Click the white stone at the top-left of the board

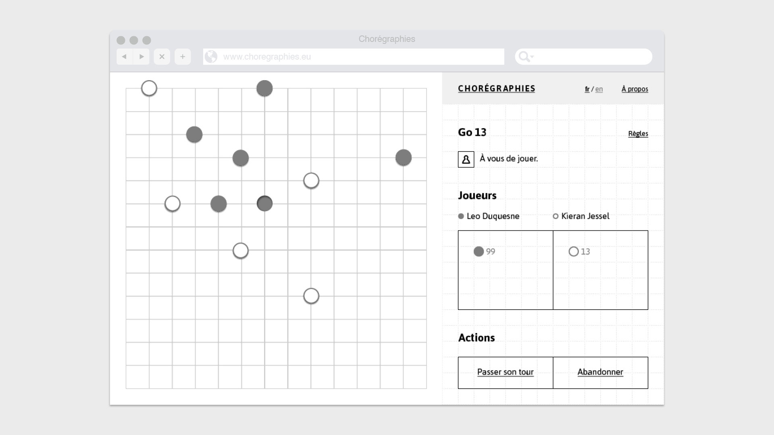(x=149, y=88)
